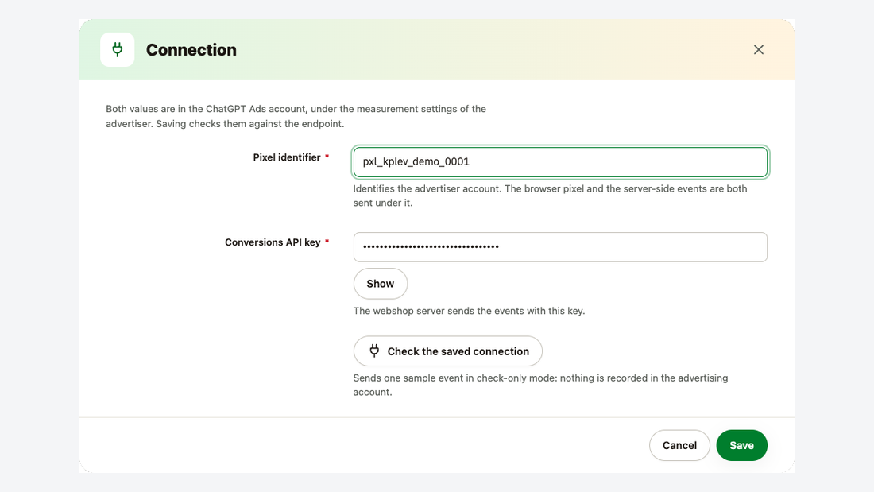Click the Connection dialog title
Image resolution: width=874 pixels, height=492 pixels.
(x=191, y=49)
